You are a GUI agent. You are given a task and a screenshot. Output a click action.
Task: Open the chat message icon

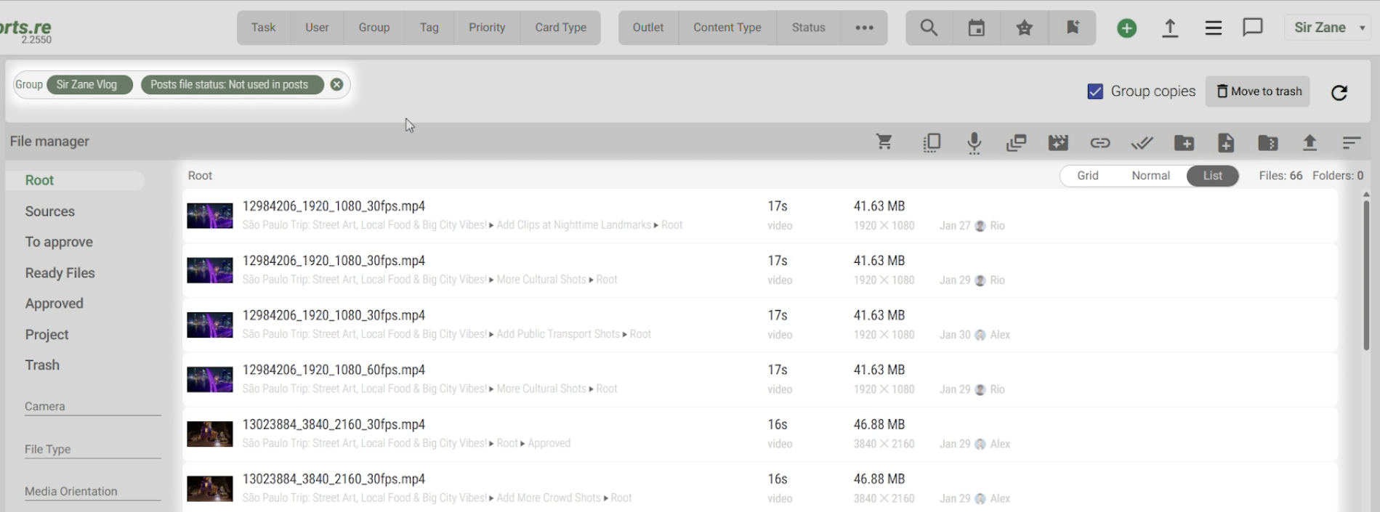[1252, 28]
